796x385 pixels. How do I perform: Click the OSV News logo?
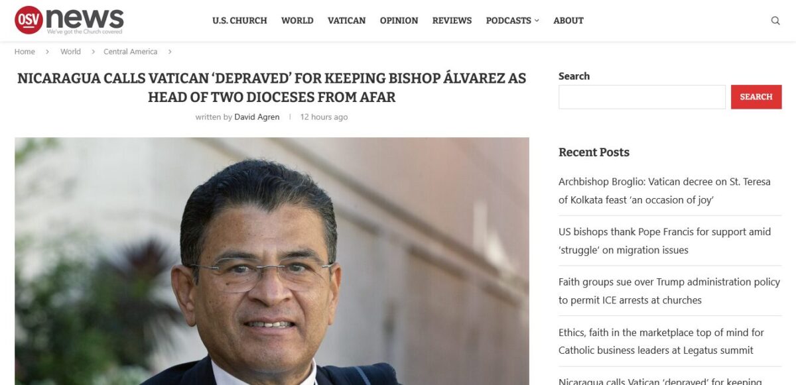coord(69,20)
